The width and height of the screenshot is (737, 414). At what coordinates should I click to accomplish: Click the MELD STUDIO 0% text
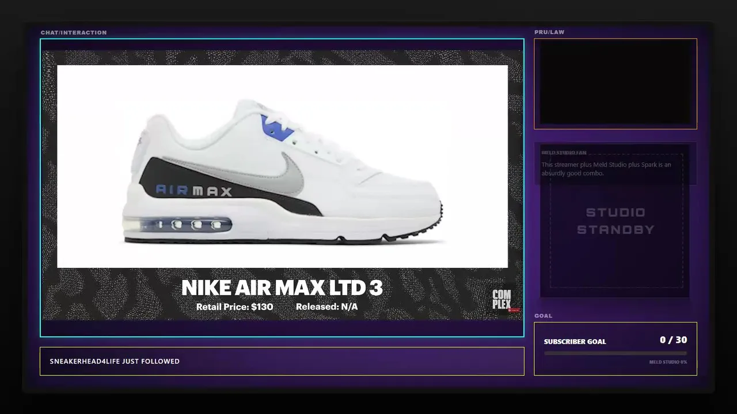pyautogui.click(x=668, y=362)
